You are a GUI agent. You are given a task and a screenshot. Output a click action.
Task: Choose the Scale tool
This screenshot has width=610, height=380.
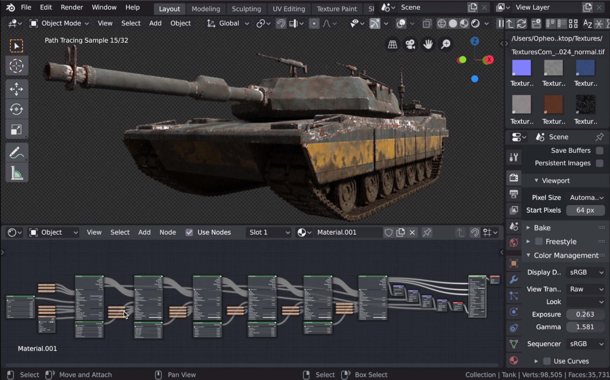(16, 130)
